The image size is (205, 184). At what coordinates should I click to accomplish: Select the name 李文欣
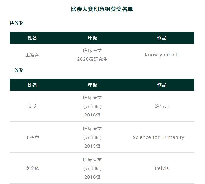point(32,168)
